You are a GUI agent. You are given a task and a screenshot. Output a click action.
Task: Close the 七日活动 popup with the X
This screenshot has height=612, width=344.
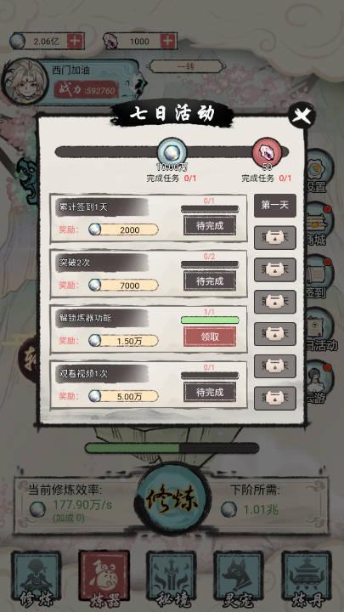pyautogui.click(x=302, y=115)
